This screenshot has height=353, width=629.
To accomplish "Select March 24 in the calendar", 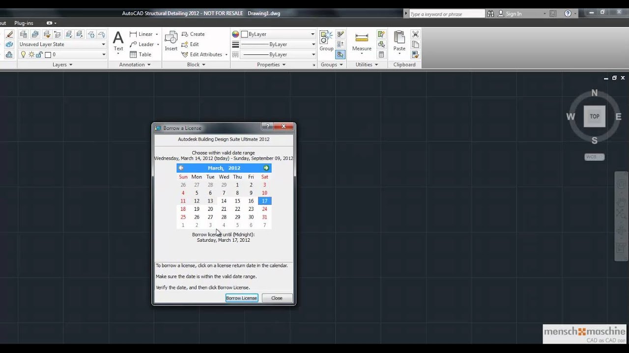I will [x=264, y=209].
